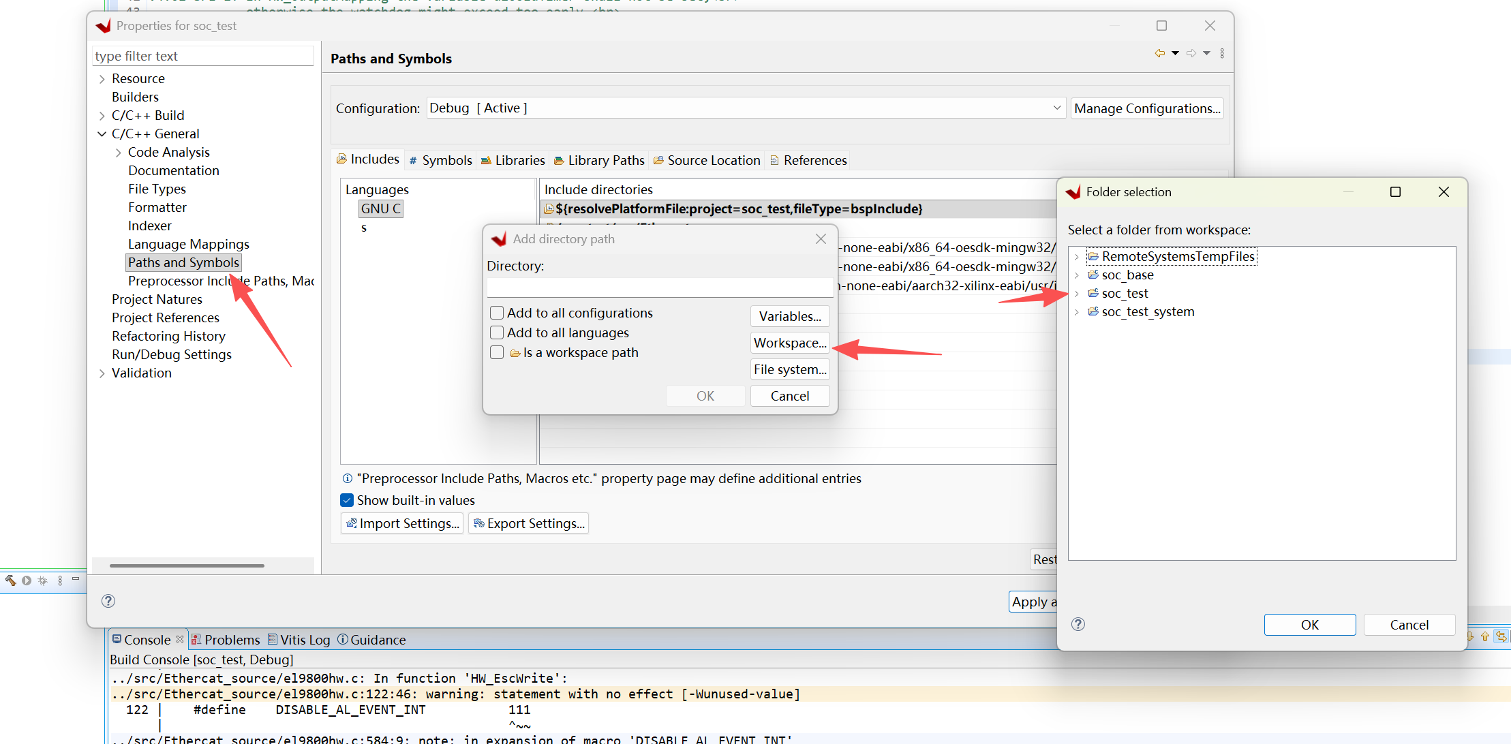This screenshot has height=744, width=1511.
Task: Open the Configuration dropdown
Action: pos(746,108)
